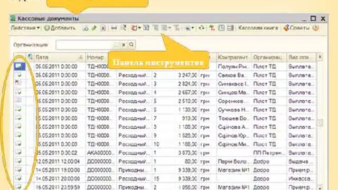Screen dimensions: 338x190
Task: Select the amount 1 520,00
Action: click(x=187, y=136)
